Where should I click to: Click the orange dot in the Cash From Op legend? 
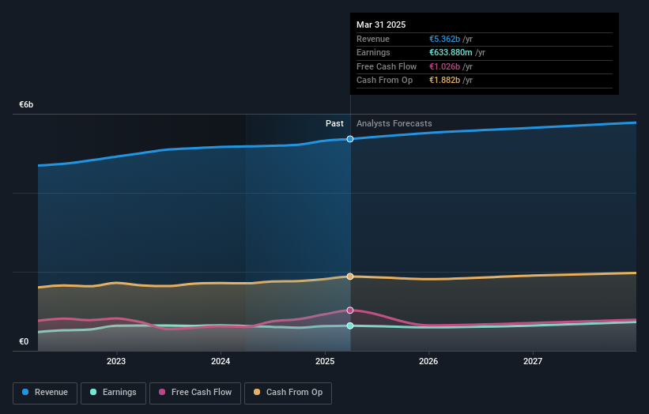257,392
